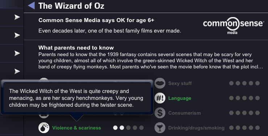Select the first white sidebar arrow

(x=17, y=17)
